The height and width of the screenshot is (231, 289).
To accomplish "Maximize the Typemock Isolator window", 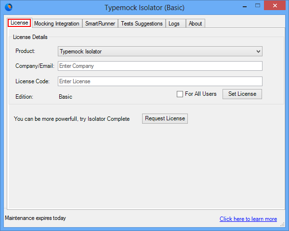I will click(253, 7).
